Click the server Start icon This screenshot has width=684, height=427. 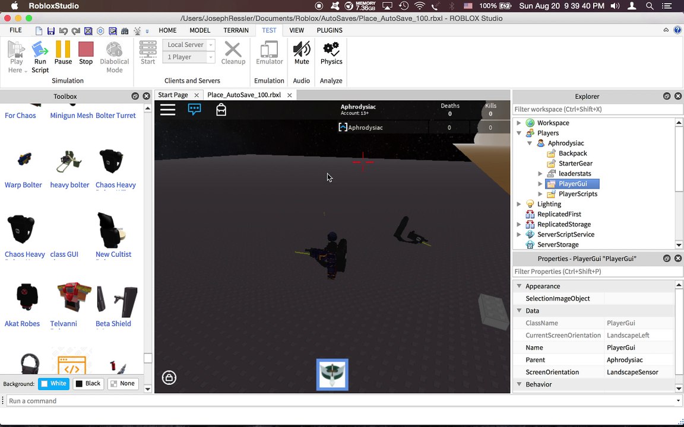[148, 49]
